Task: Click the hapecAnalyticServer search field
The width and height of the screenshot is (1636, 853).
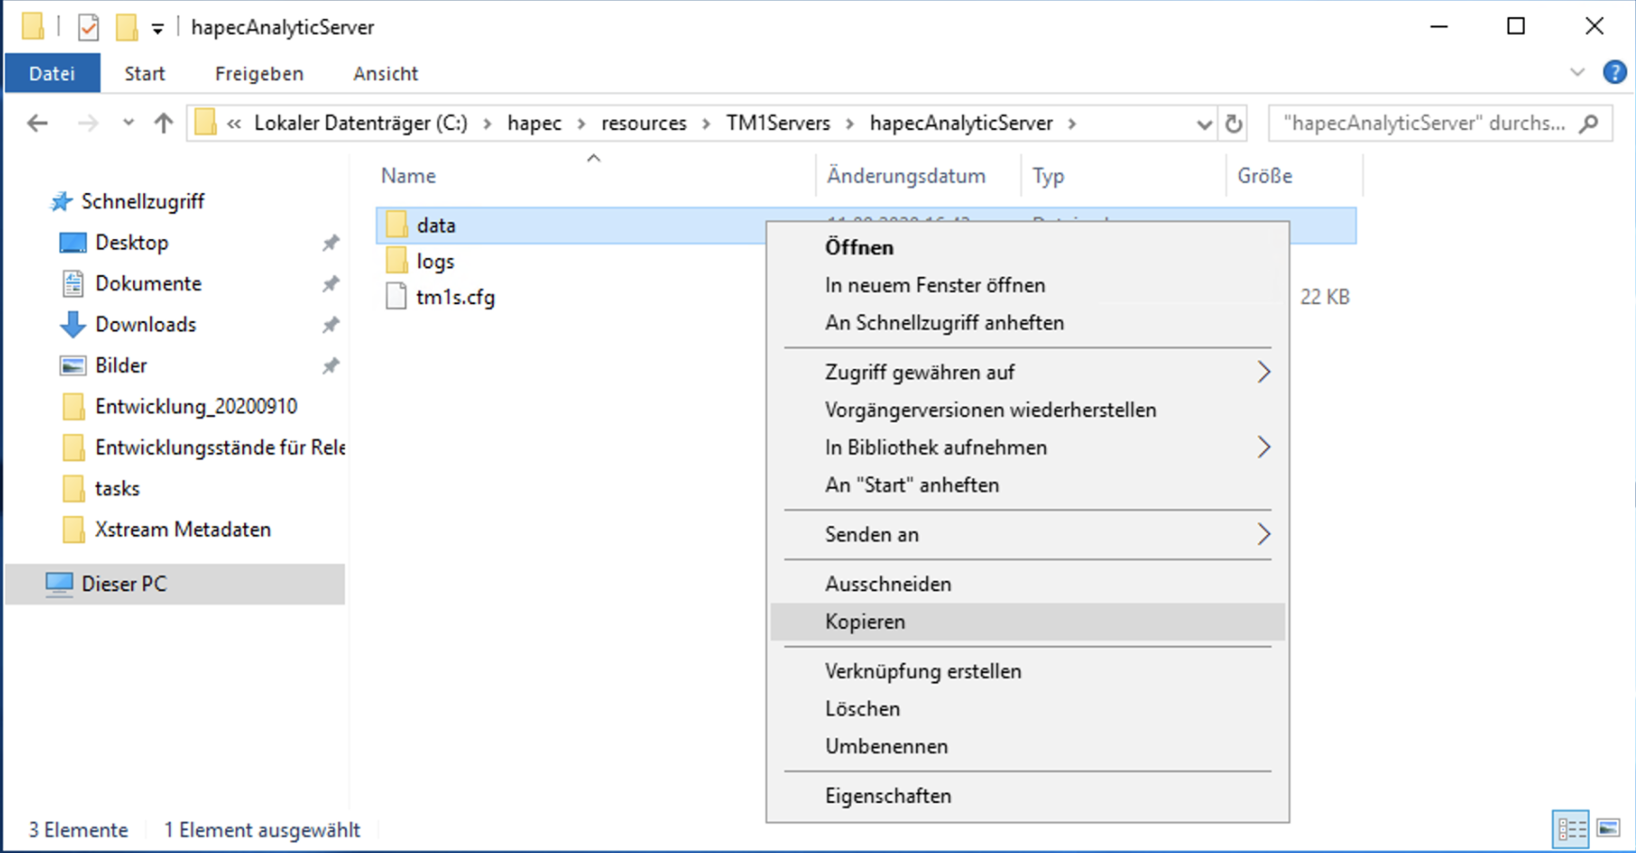Action: pos(1423,123)
